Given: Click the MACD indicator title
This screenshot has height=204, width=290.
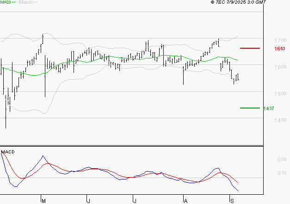Looking at the screenshot, I should click(x=8, y=152).
